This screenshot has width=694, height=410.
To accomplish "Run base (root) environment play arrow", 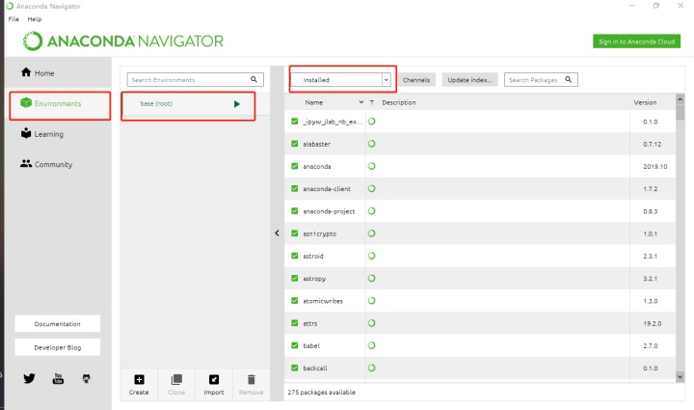I will click(x=237, y=104).
